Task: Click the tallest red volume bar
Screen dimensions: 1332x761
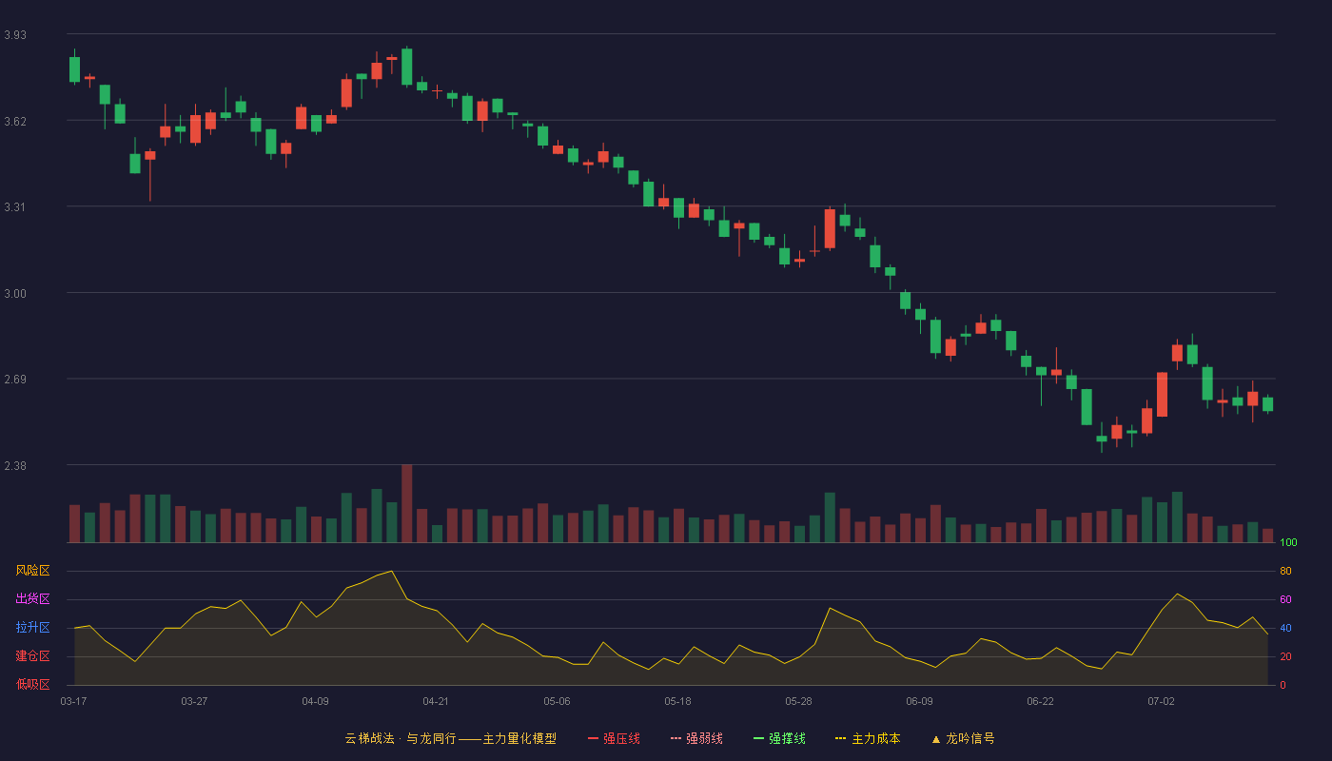Action: [x=406, y=503]
